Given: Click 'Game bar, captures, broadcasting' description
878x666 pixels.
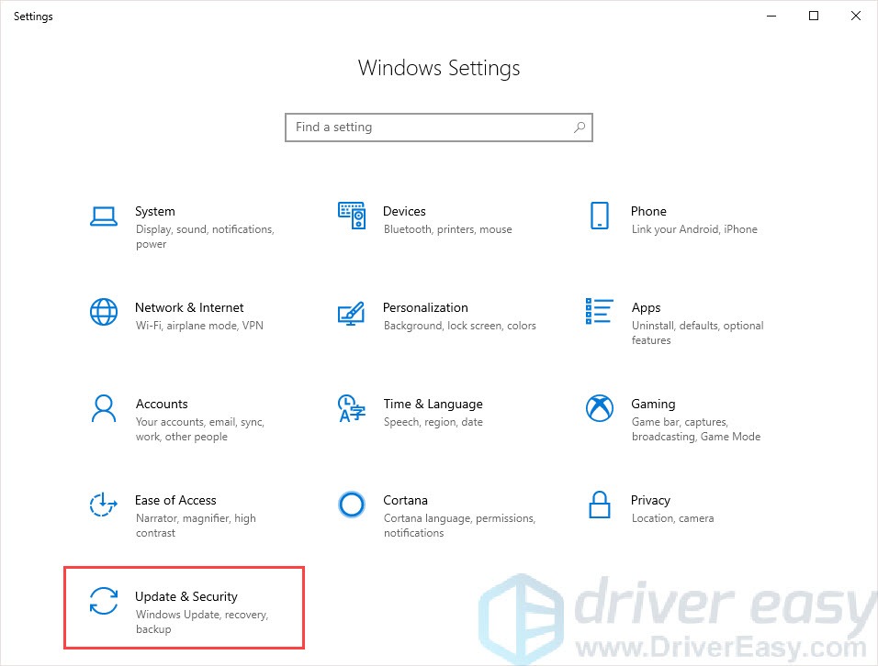Looking at the screenshot, I should 696,429.
